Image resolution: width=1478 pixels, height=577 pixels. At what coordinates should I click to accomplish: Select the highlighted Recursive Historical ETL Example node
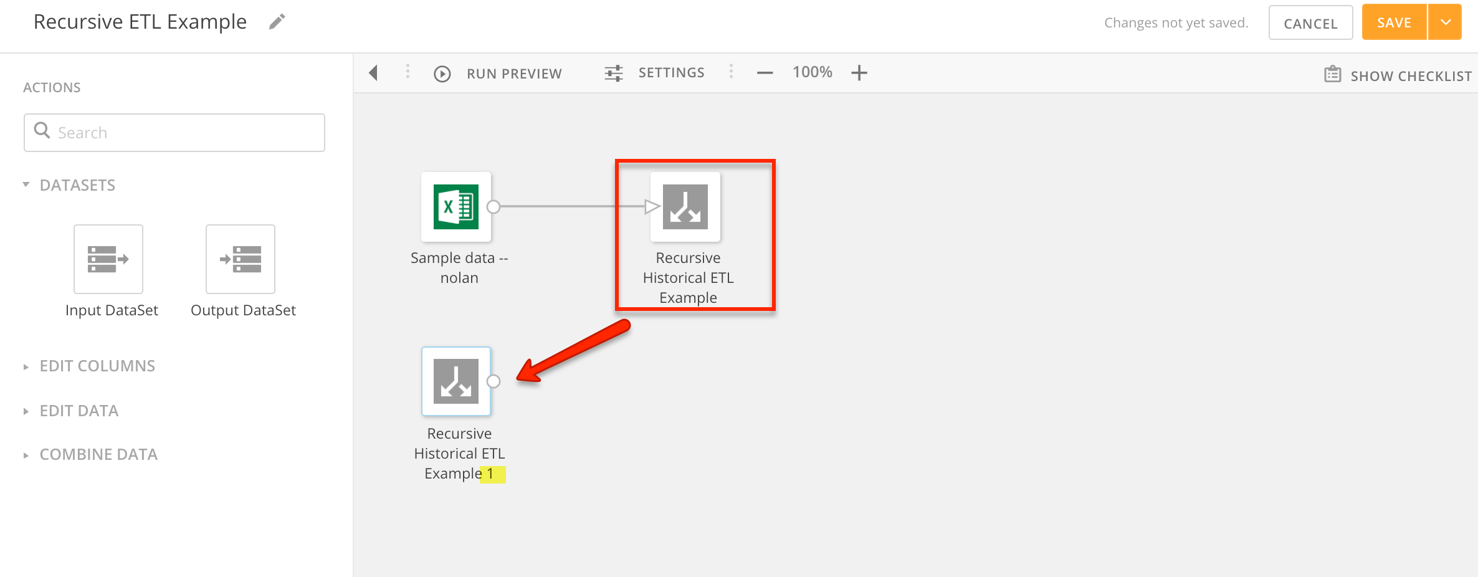tap(685, 207)
